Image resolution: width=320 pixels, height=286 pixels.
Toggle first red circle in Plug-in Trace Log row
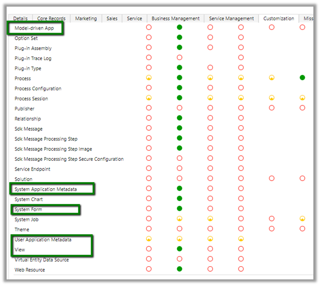click(x=149, y=58)
